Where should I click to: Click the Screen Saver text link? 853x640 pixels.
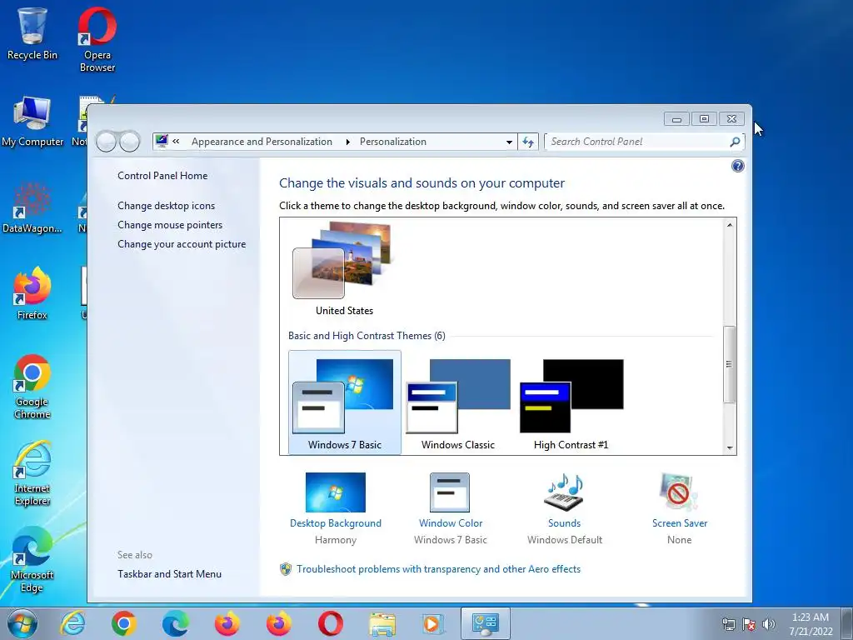[x=680, y=523]
